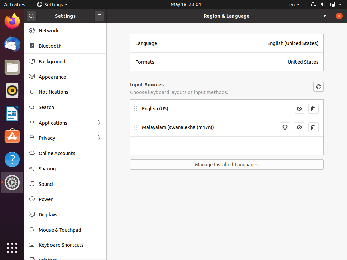Add a new input source
The height and width of the screenshot is (260, 347).
pos(227,146)
